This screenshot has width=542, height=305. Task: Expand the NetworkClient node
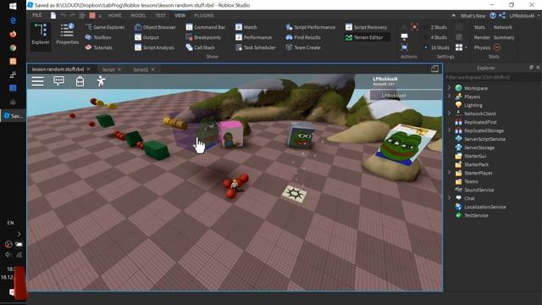point(450,114)
